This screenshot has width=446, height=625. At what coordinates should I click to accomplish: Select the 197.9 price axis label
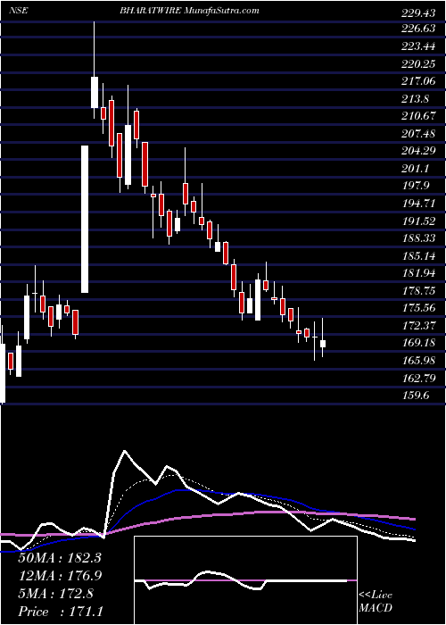click(415, 187)
